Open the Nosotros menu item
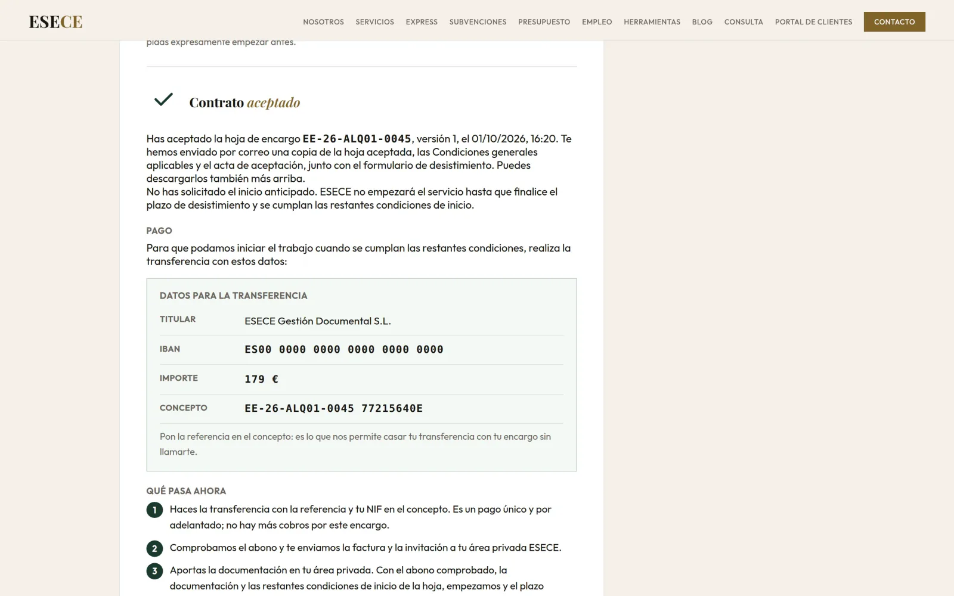 click(323, 22)
